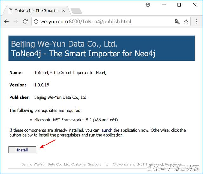This screenshot has height=174, width=203.
Task: Click the Microsoft .NET Framework 4.5.2 prerequisite
Action: pos(76,120)
